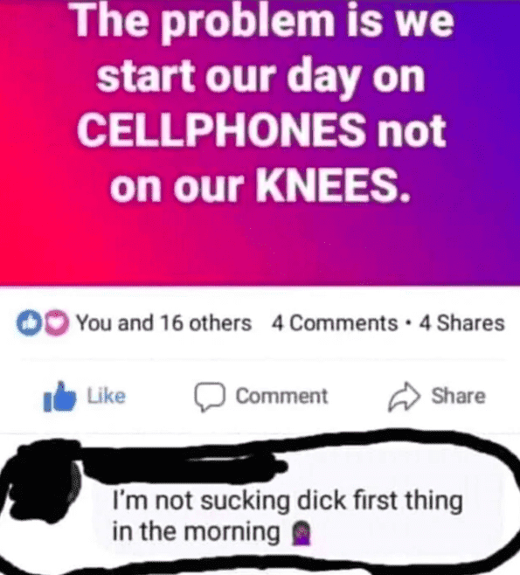Click the word KNEES in the post
Viewport: 520px width, 575px height.
[332, 186]
